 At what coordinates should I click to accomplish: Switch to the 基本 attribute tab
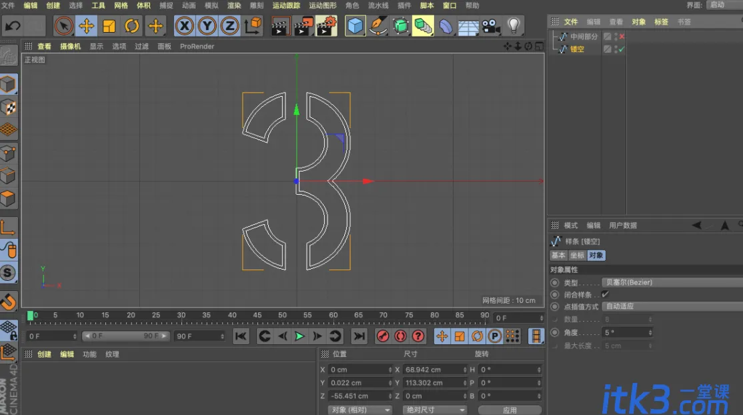tap(558, 255)
